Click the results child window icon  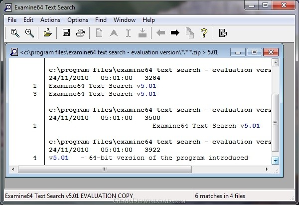tap(14, 52)
